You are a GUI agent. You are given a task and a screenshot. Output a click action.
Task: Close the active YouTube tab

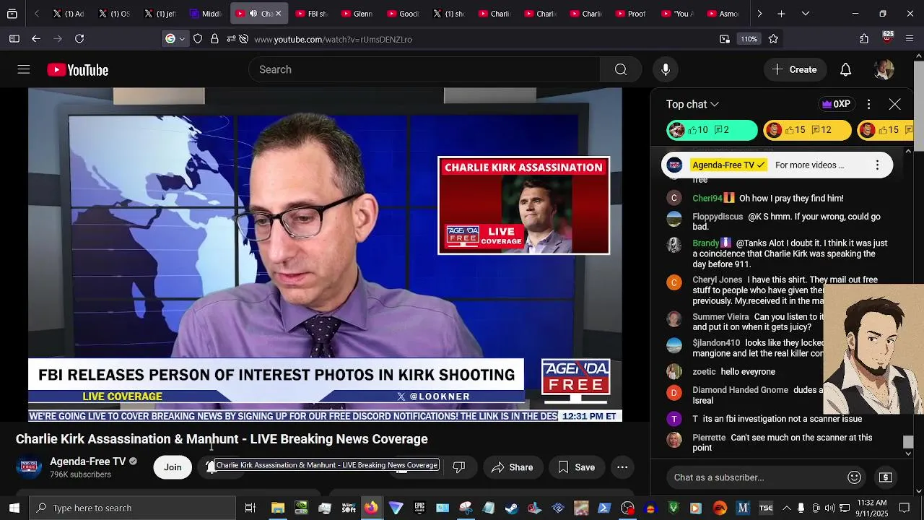(x=279, y=14)
